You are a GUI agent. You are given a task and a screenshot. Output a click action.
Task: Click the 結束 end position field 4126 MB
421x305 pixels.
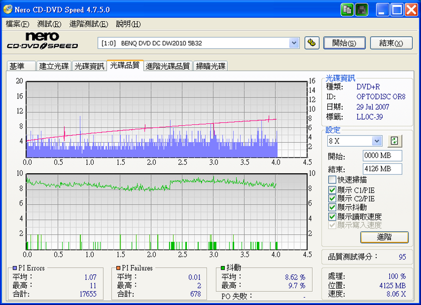pyautogui.click(x=382, y=169)
